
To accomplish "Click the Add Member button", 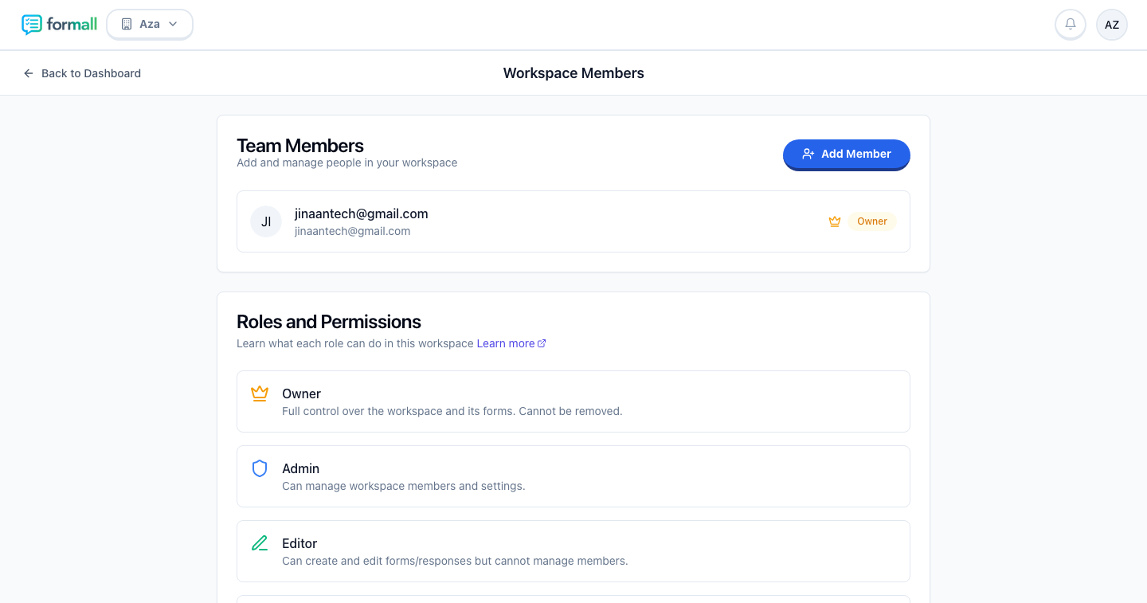I will click(847, 155).
